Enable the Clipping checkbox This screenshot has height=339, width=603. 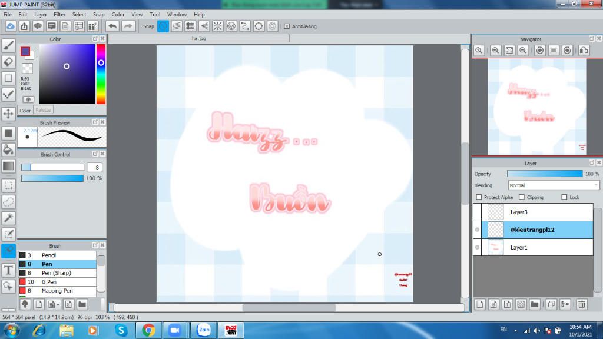(522, 197)
